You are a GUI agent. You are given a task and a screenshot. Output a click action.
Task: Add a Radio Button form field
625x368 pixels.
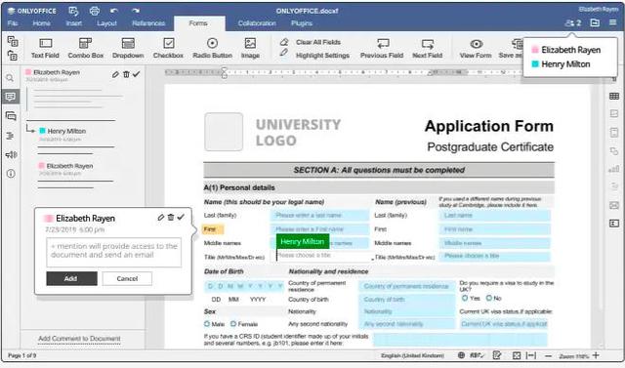click(x=212, y=48)
